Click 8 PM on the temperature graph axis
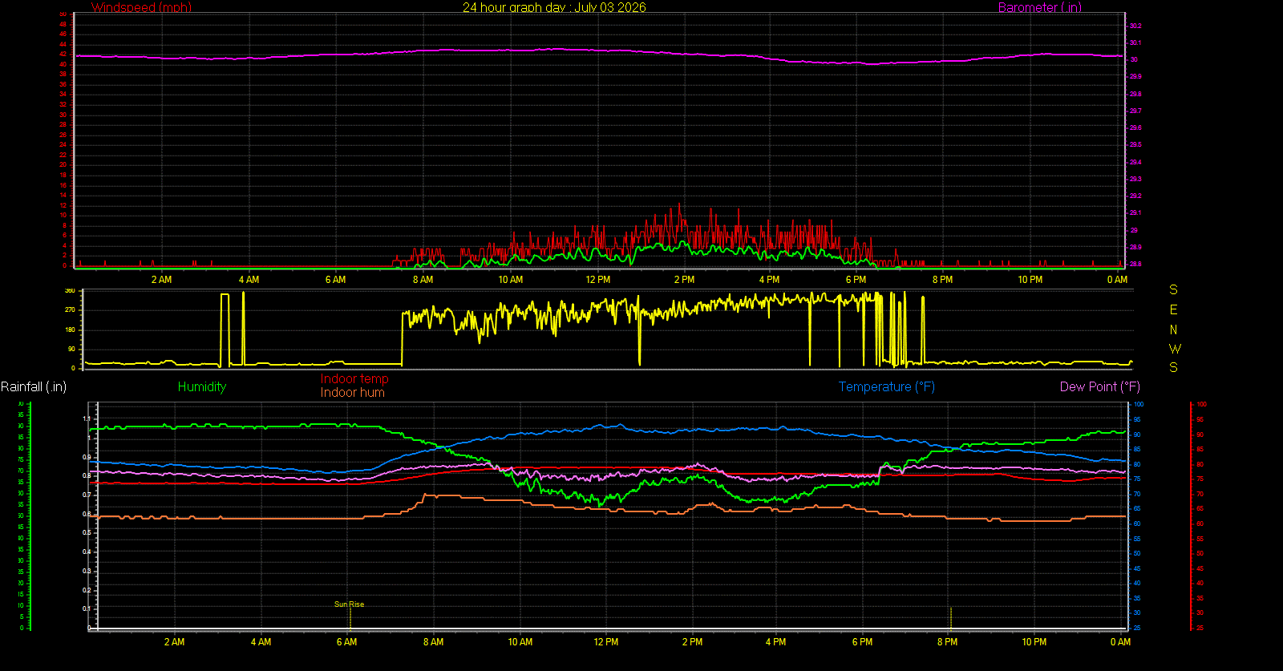The height and width of the screenshot is (671, 1283). click(x=947, y=642)
